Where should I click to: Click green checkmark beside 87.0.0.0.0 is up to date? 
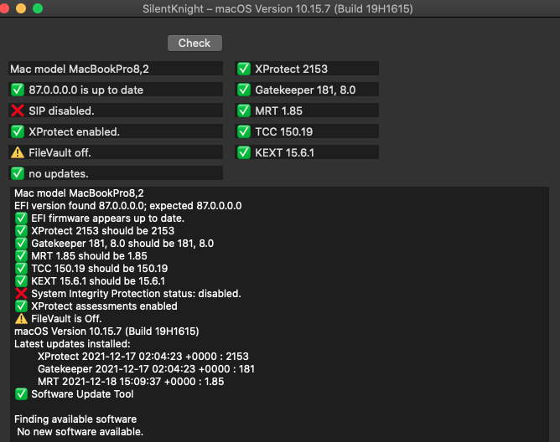(18, 90)
